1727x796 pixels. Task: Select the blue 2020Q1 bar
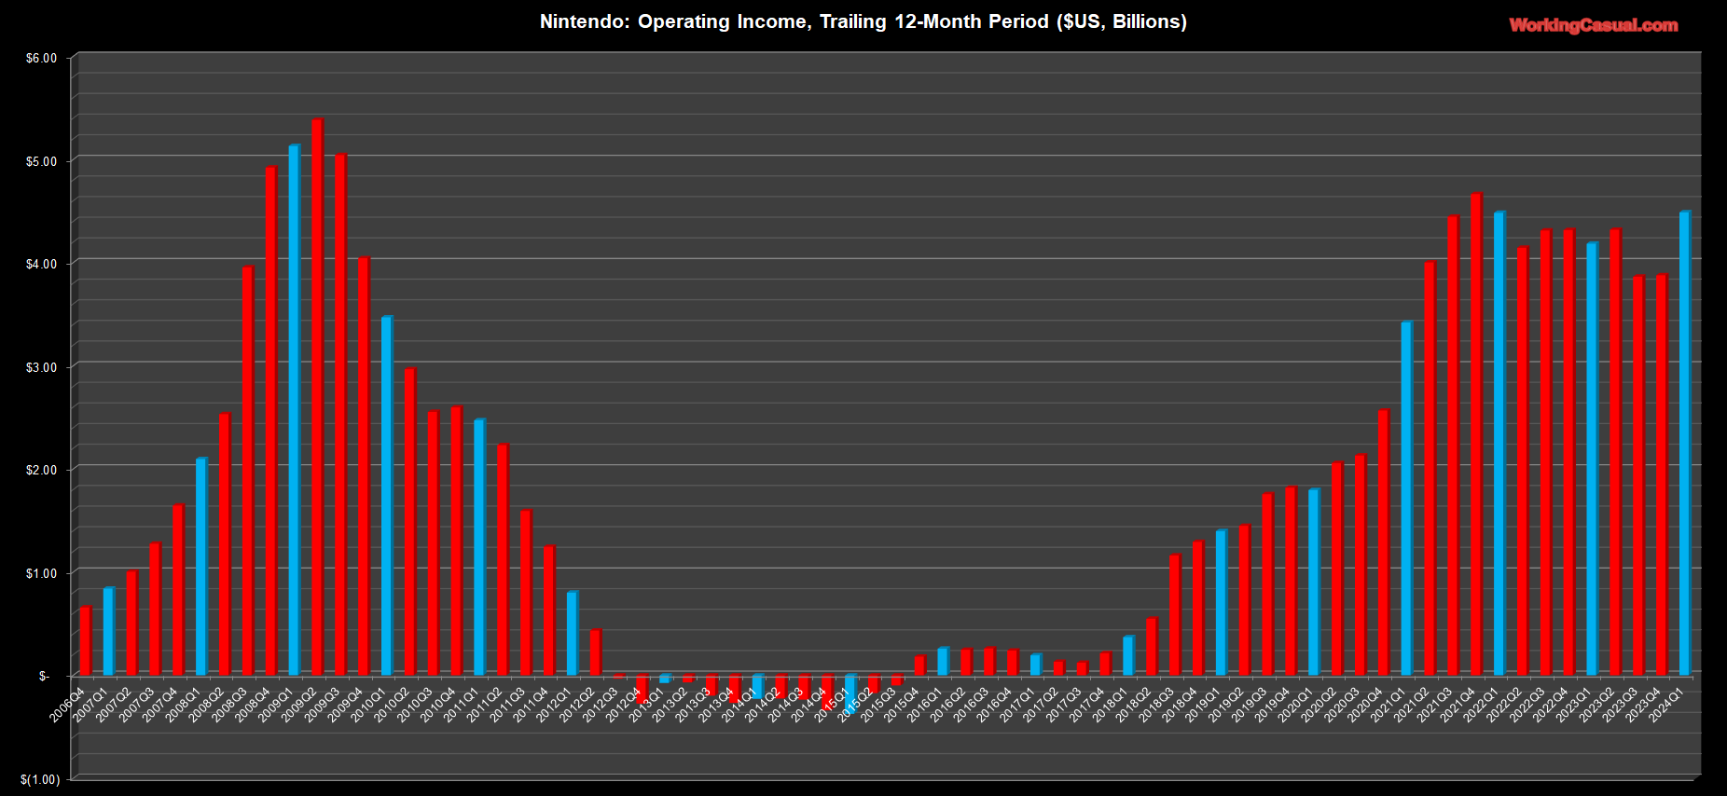coord(1314,582)
